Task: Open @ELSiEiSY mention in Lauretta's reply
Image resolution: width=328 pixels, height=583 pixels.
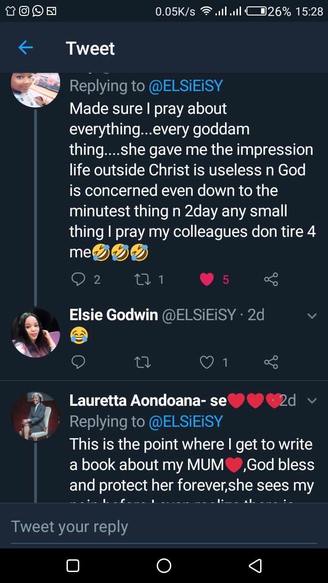Action: coord(186,421)
